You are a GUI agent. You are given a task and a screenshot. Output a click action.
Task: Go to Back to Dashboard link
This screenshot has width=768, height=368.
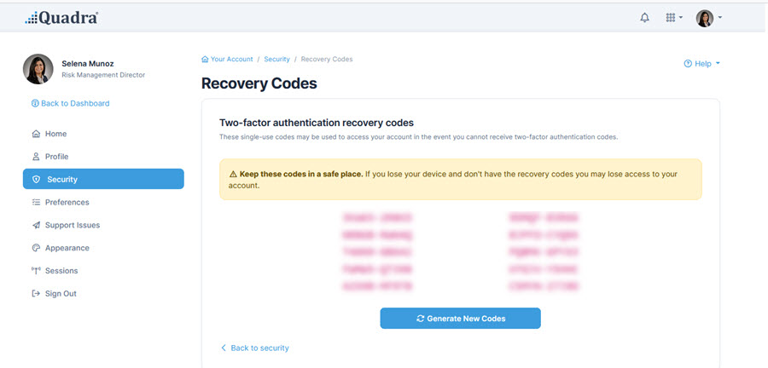coord(70,104)
